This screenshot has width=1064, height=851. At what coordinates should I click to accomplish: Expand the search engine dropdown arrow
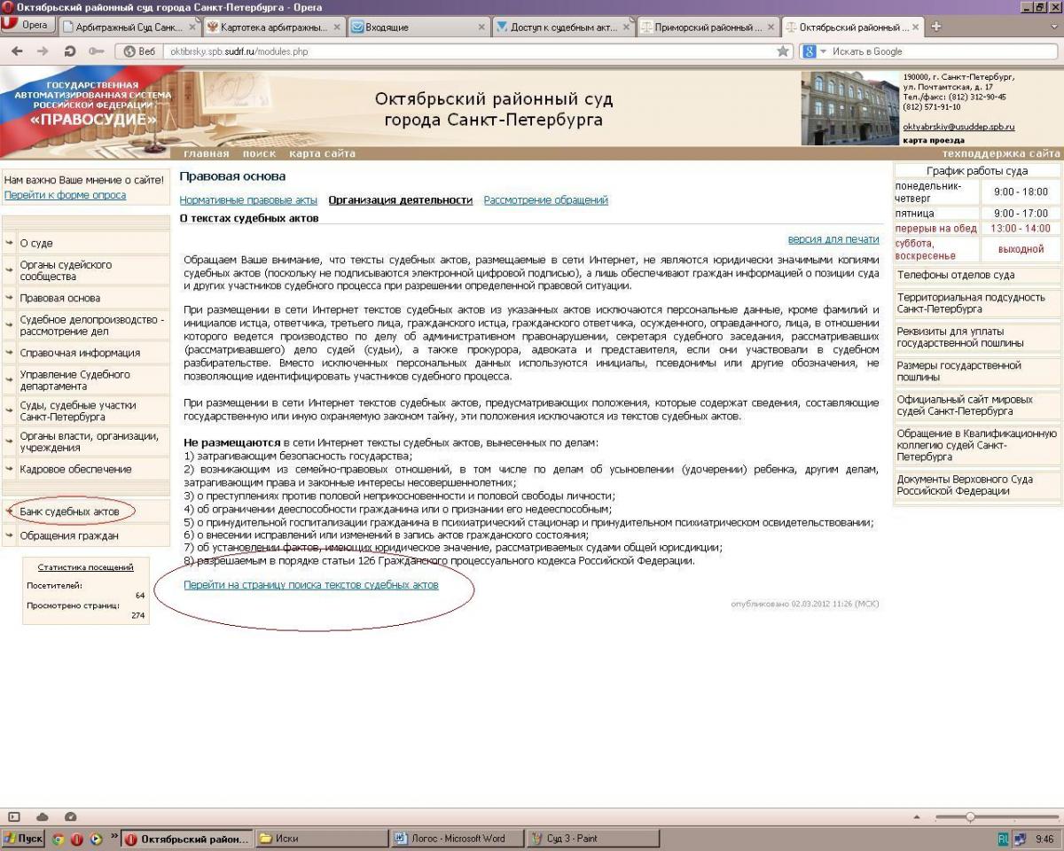pyautogui.click(x=823, y=51)
